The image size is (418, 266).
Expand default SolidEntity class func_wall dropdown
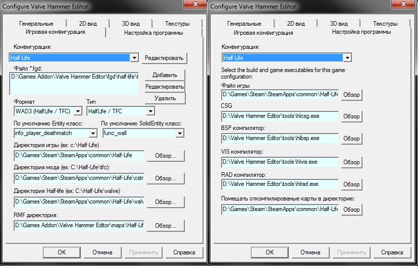(180, 133)
